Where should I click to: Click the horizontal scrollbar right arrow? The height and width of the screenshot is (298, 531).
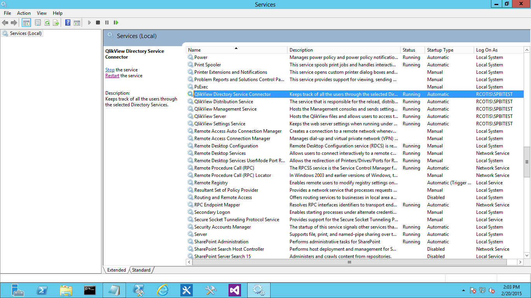[x=520, y=262]
